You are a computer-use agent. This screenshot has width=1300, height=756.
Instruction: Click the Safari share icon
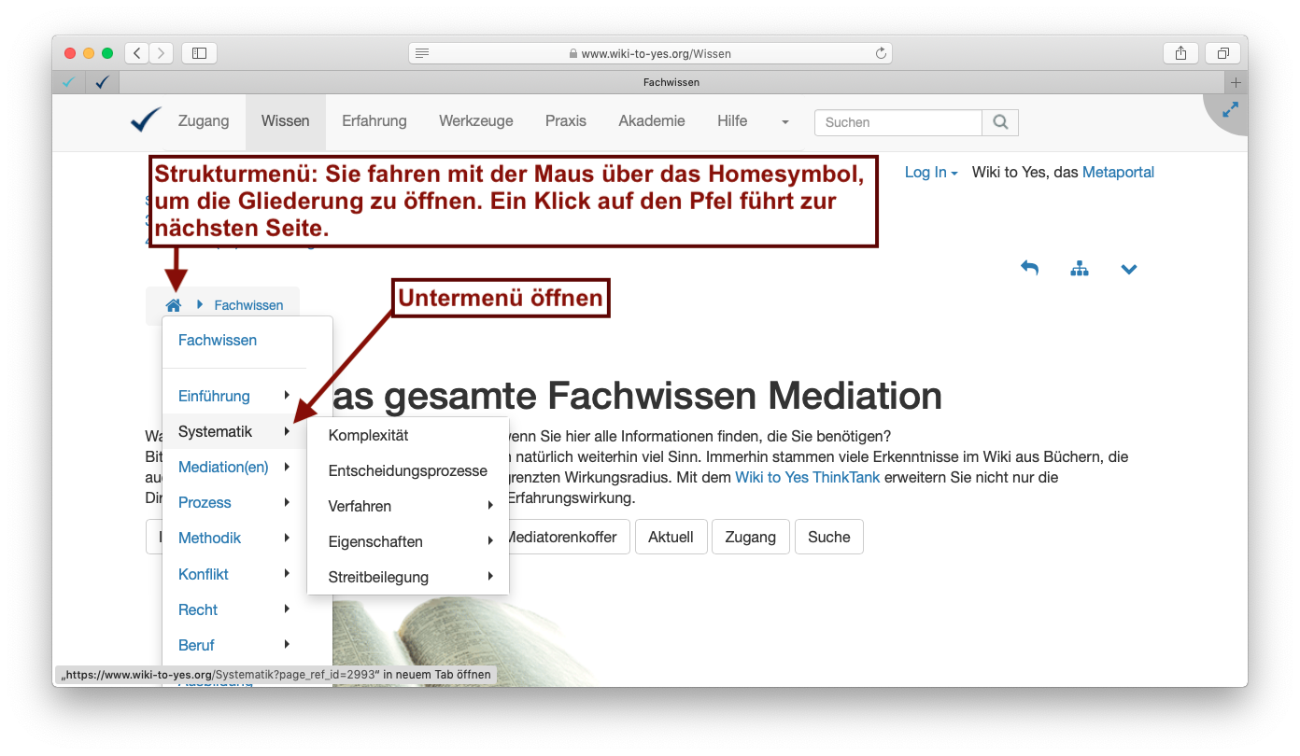pyautogui.click(x=1180, y=53)
